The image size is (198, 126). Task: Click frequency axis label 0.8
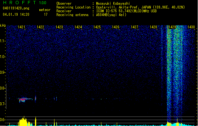pos(3,88)
